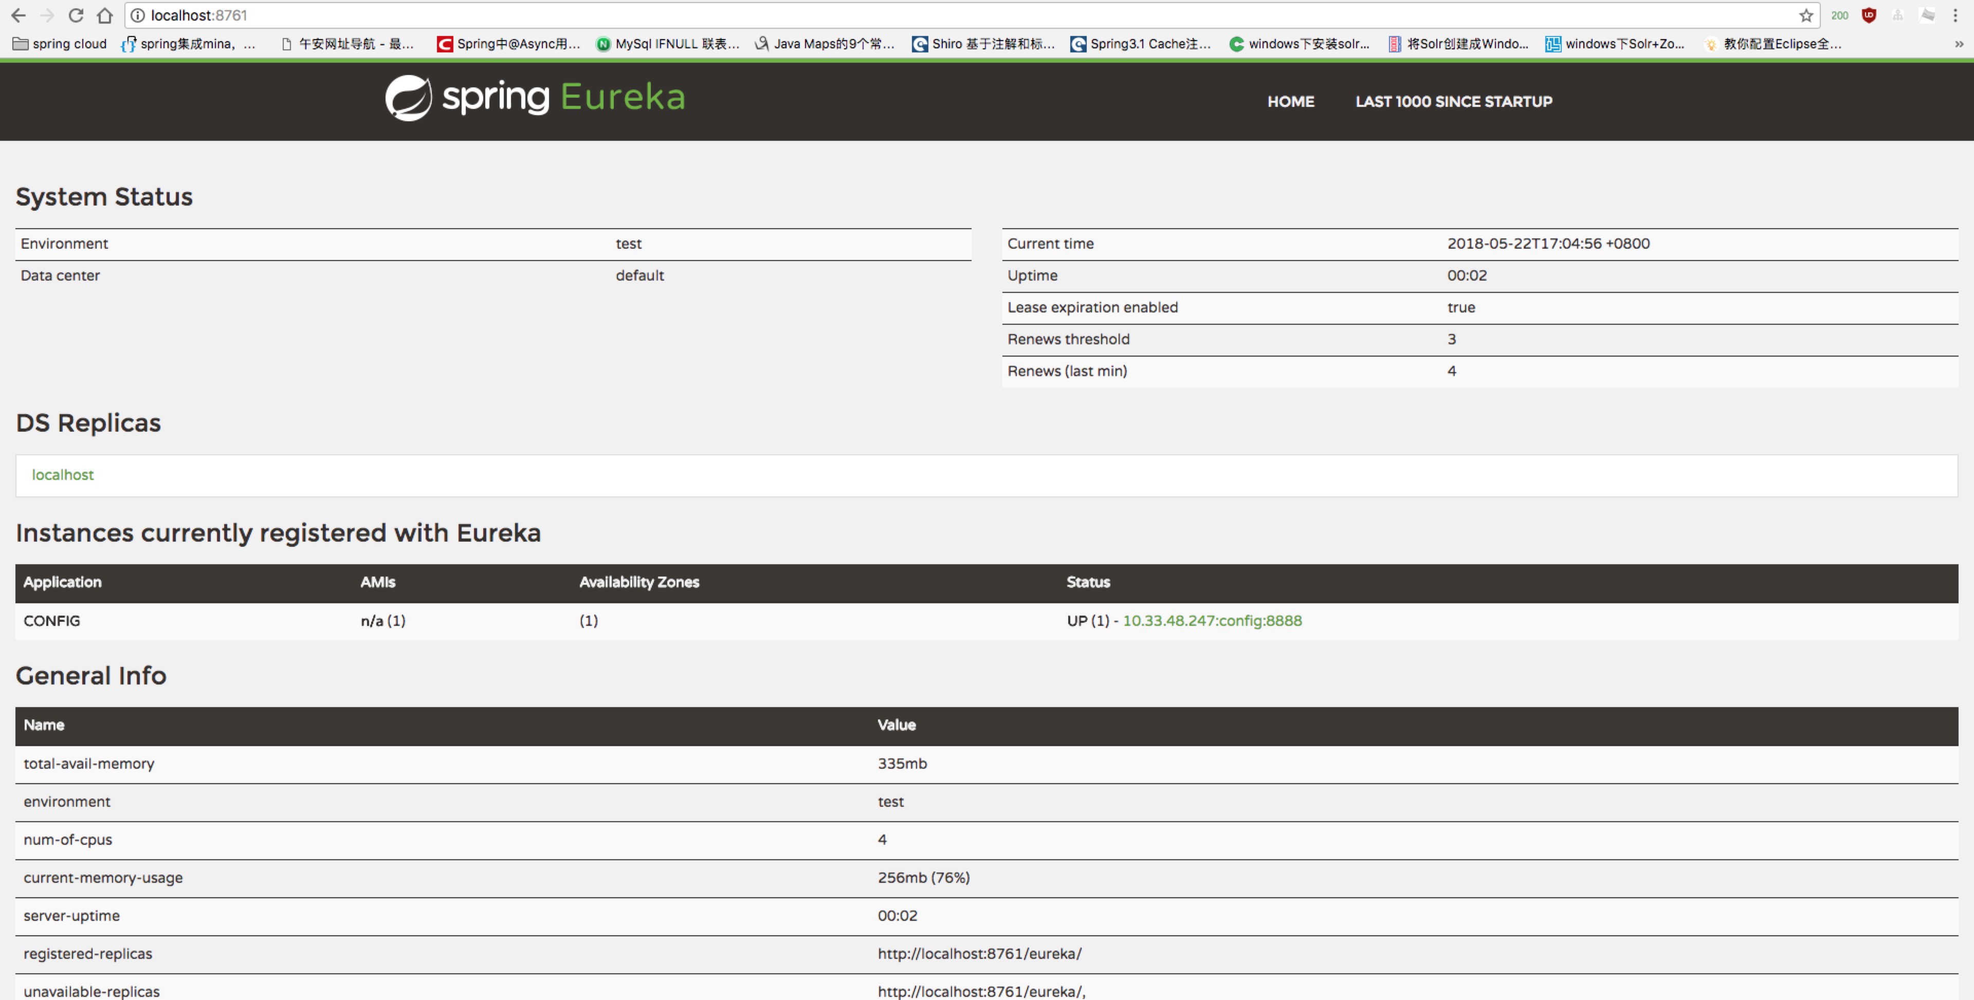Open the uBlock shield extension icon

click(x=1869, y=15)
